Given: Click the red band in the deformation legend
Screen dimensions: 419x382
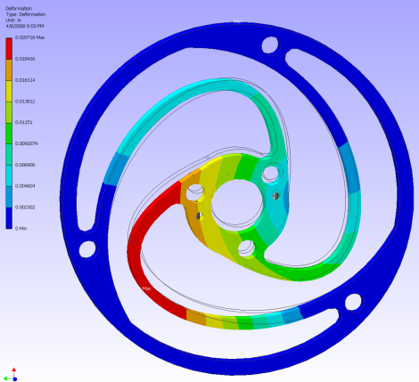Looking at the screenshot, I should pyautogui.click(x=9, y=49).
